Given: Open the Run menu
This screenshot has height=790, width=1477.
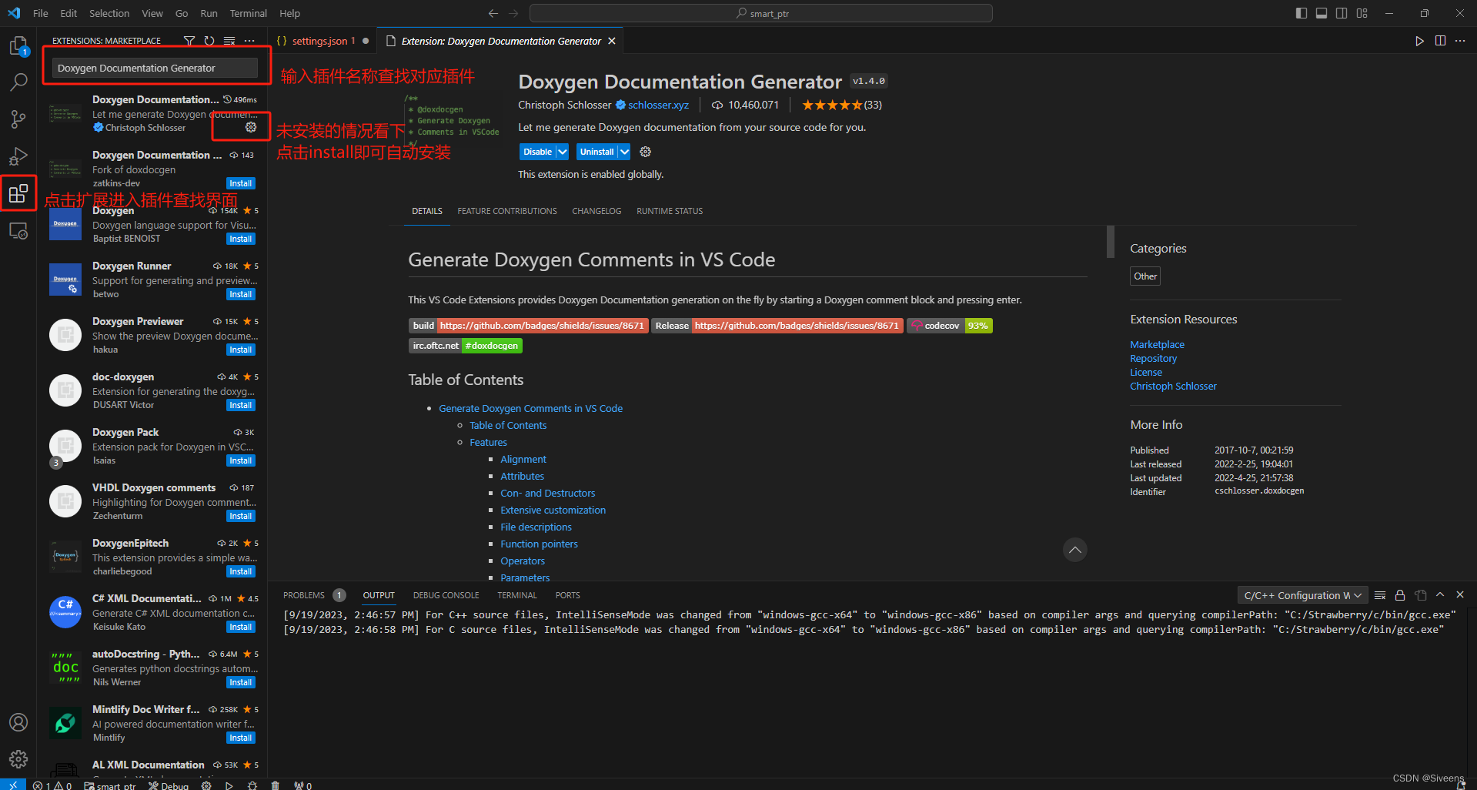Looking at the screenshot, I should [x=209, y=13].
